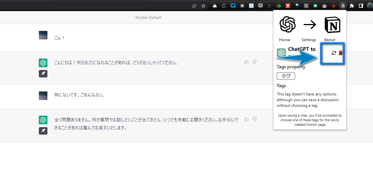This screenshot has width=373, height=182.
Task: Pin the first ChatGPT reply to Notion
Action: point(43,74)
